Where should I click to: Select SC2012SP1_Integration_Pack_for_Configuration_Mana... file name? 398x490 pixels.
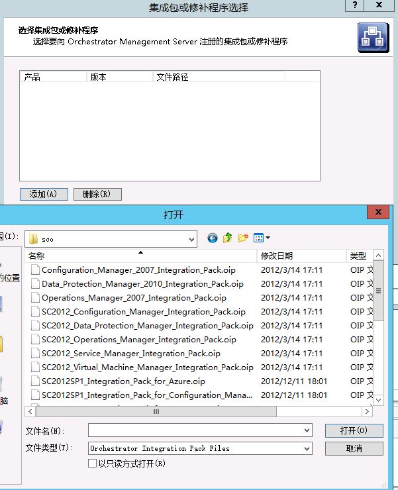[x=147, y=395]
